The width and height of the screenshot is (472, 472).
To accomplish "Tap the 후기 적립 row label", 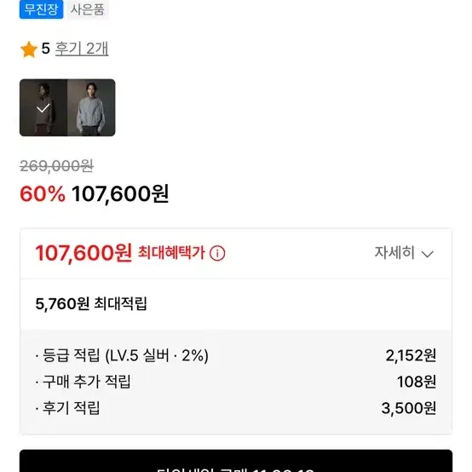I will click(71, 408).
